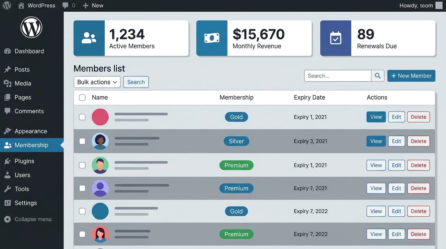Go to Posts in the sidebar

click(x=32, y=69)
